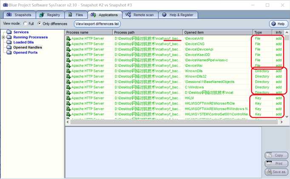Sort by Type column header
290x179 pixels.
(x=262, y=33)
